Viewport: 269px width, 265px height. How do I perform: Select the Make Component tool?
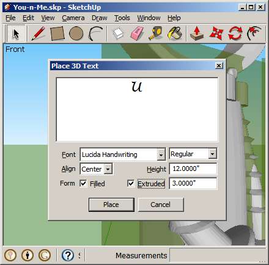pos(118,34)
